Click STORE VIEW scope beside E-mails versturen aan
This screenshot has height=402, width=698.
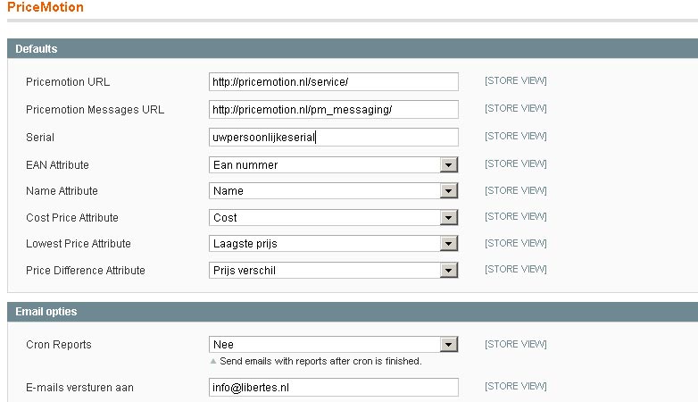coord(516,386)
